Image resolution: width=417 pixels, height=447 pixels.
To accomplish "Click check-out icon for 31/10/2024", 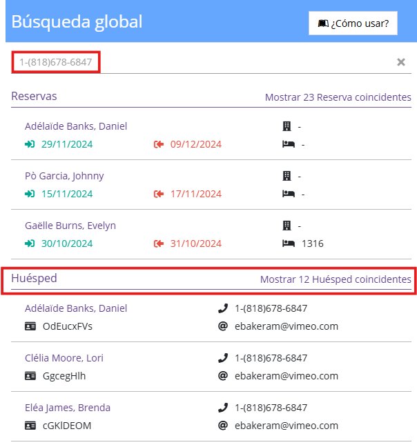I will point(159,244).
